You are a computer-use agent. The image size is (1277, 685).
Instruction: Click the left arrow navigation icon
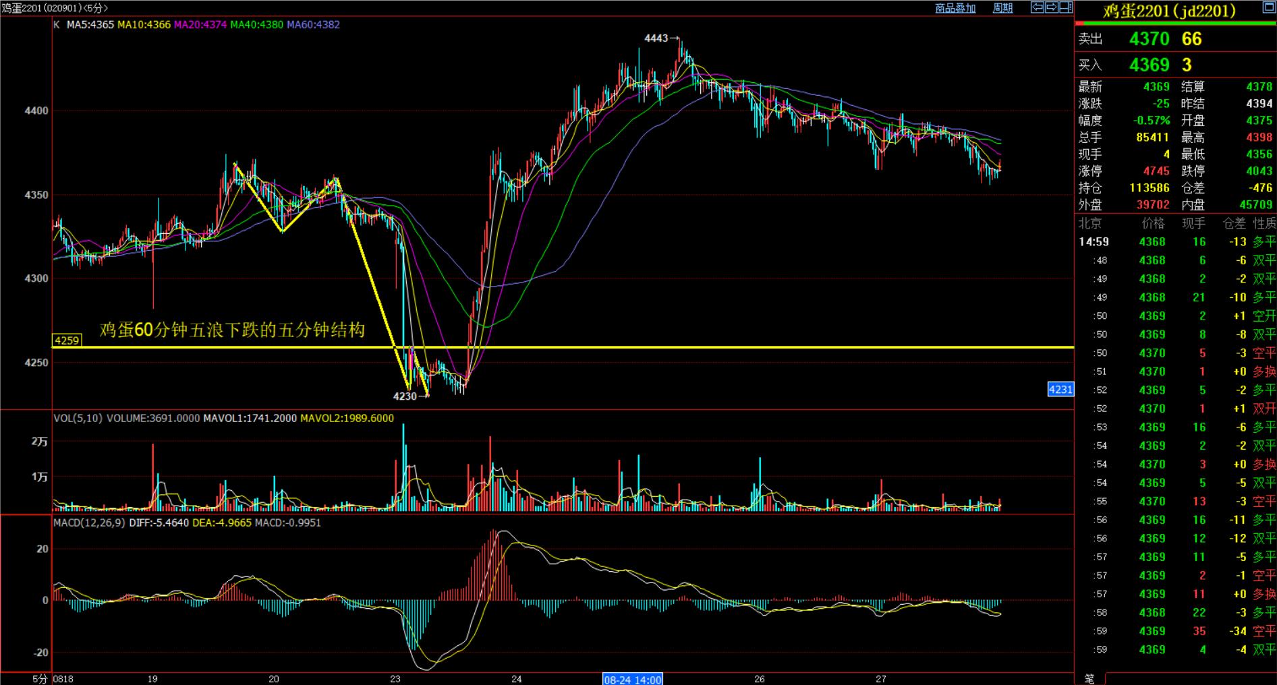[x=1038, y=7]
